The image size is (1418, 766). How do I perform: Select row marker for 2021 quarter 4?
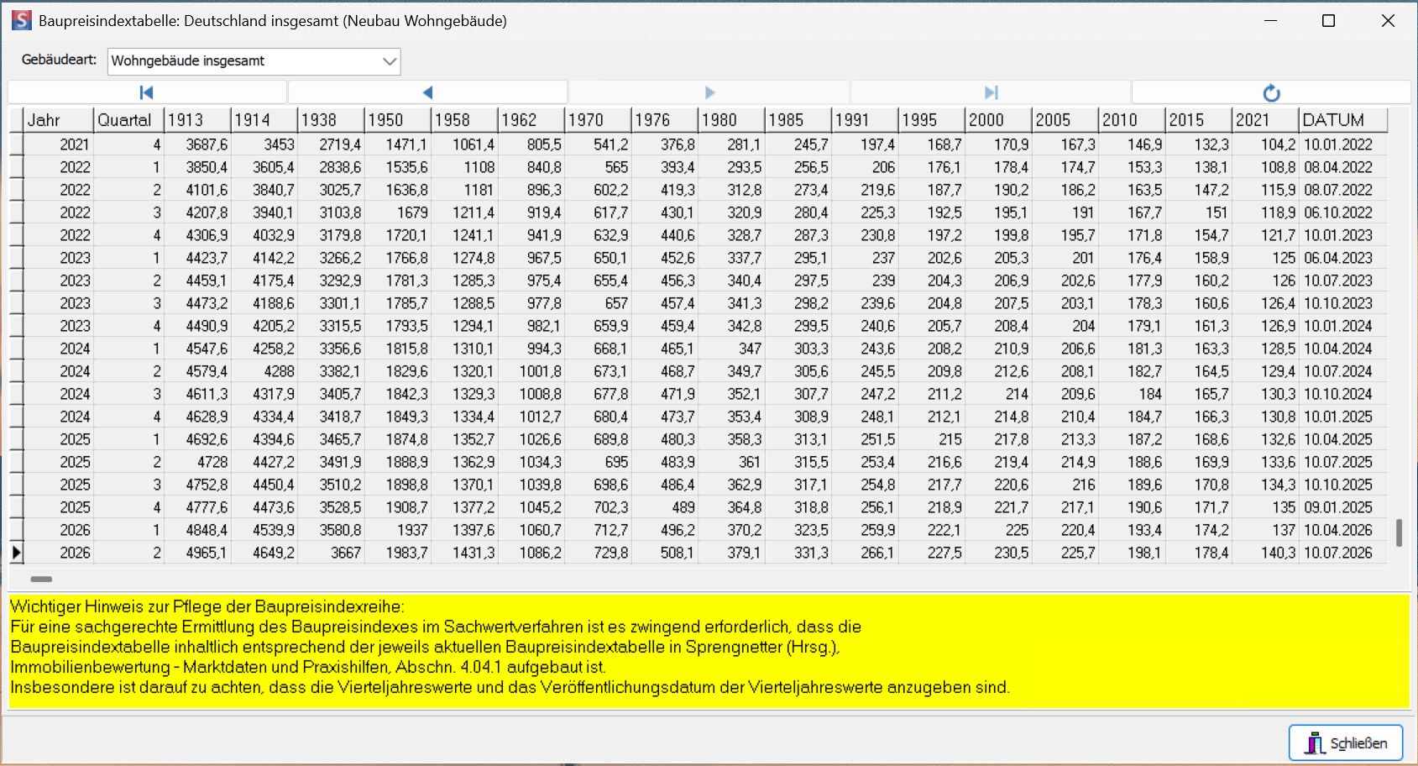[x=16, y=144]
